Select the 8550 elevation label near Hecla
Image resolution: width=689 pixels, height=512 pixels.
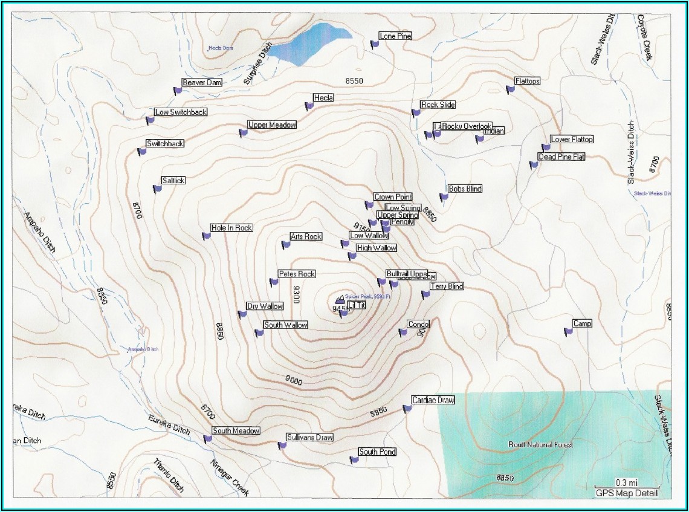click(354, 81)
